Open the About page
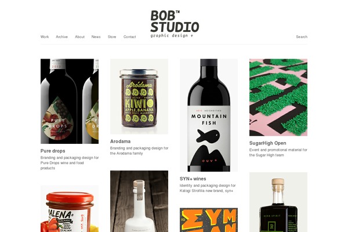The height and width of the screenshot is (232, 348). [x=79, y=37]
